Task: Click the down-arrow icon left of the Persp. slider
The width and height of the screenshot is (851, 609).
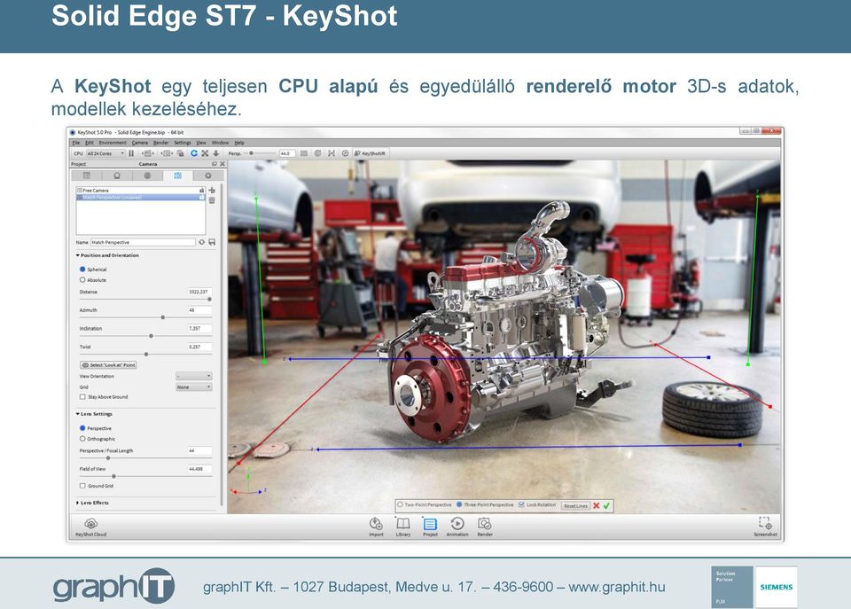Action: point(215,153)
